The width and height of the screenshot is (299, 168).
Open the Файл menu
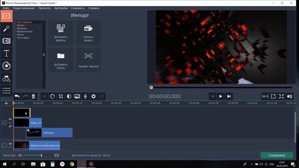(6, 8)
